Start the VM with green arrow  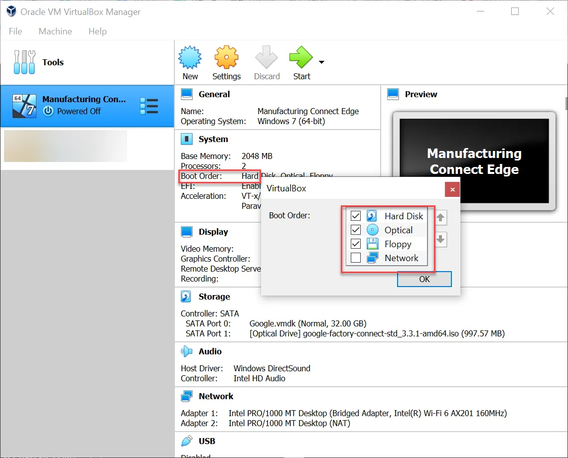point(301,57)
